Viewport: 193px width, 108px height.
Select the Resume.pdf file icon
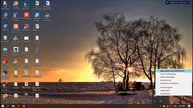click(x=37, y=74)
